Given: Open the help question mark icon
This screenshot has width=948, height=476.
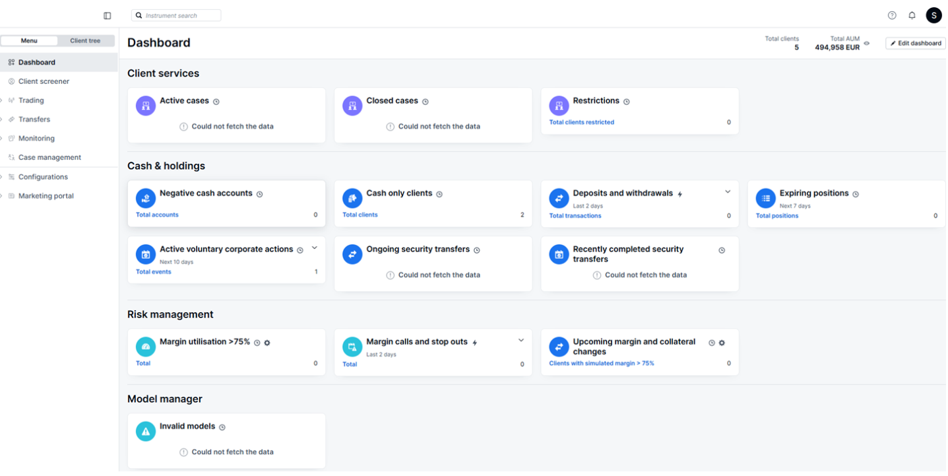Looking at the screenshot, I should (x=892, y=15).
